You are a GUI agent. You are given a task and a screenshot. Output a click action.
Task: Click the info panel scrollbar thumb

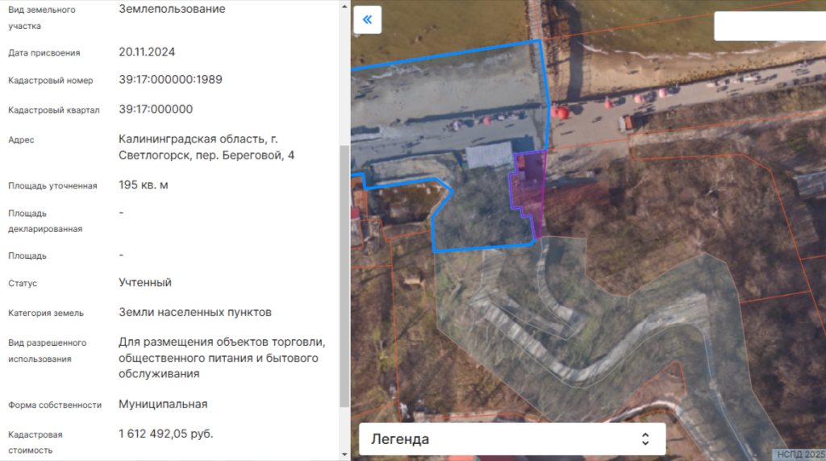pos(344,276)
